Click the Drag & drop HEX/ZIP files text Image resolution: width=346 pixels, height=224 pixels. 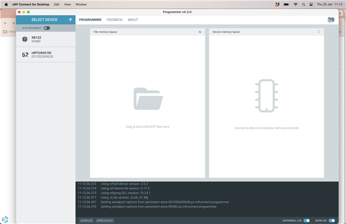148,127
